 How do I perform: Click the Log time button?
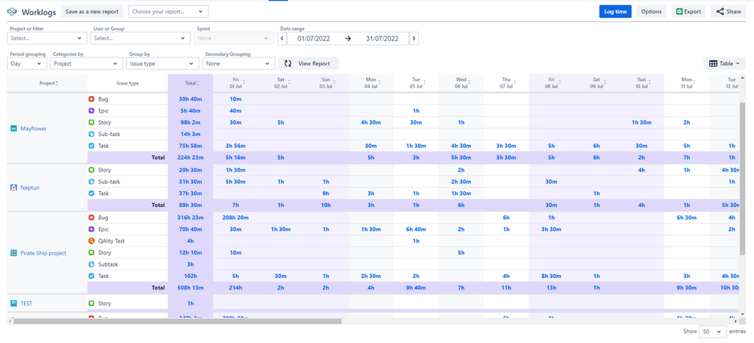615,12
